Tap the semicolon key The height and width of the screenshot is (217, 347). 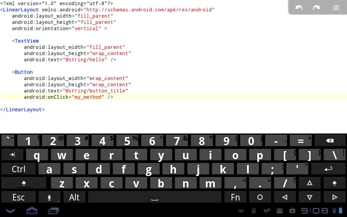[273, 169]
